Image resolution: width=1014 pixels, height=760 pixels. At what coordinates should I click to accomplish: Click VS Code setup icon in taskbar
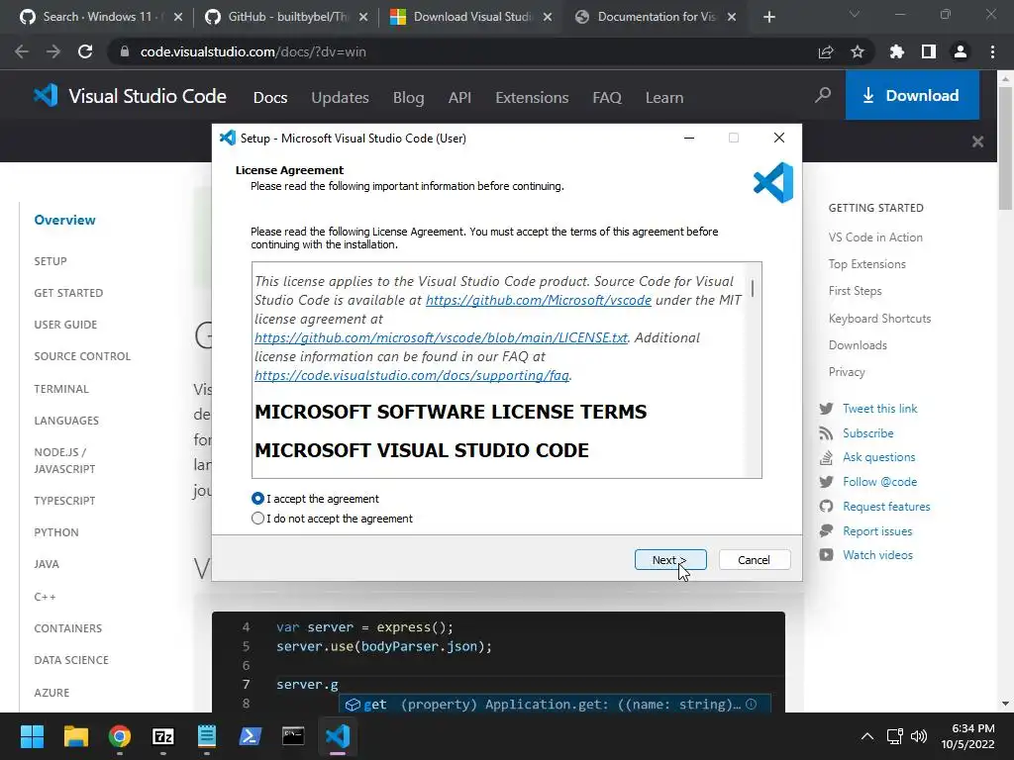coord(338,736)
